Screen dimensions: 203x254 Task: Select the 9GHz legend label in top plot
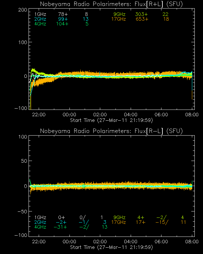[120, 15]
